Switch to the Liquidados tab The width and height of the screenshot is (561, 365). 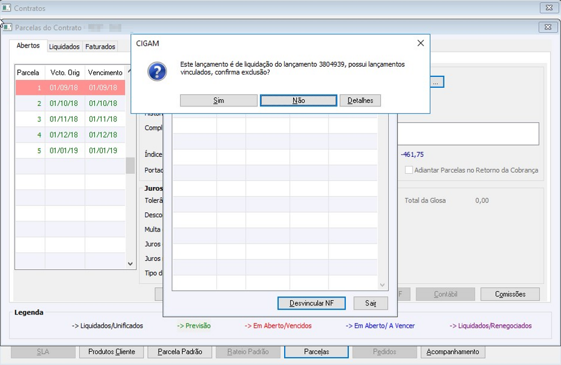(x=64, y=46)
